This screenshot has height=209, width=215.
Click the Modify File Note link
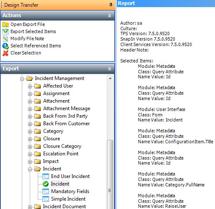point(27,39)
